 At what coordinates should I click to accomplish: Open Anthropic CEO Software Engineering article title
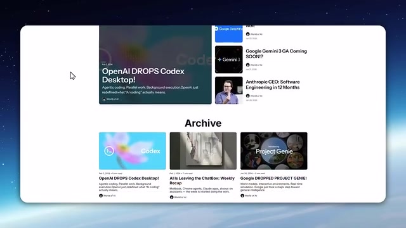pyautogui.click(x=273, y=84)
